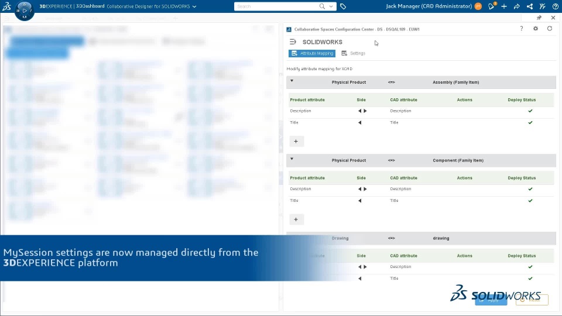Viewport: 562px width, 316px height.
Task: Open Configuration Center help question icon
Action: click(522, 29)
